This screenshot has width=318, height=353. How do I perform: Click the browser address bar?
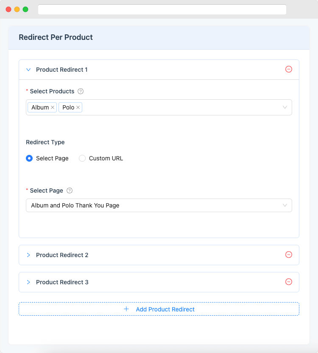[162, 9]
